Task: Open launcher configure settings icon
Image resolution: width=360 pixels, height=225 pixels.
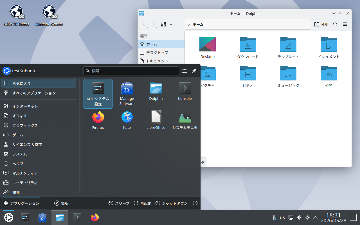Action: pyautogui.click(x=184, y=71)
